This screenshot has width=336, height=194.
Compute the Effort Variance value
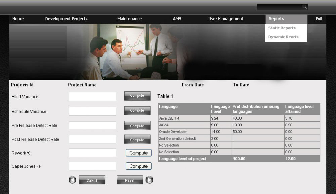click(137, 96)
